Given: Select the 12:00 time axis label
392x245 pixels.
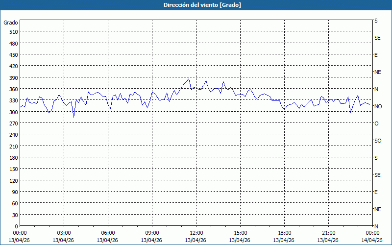Looking at the screenshot, I should [x=196, y=233].
